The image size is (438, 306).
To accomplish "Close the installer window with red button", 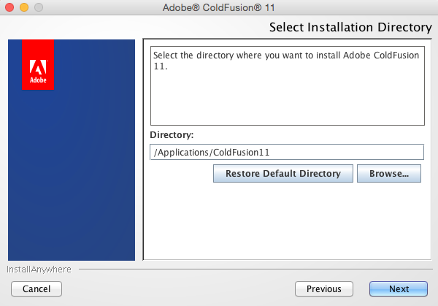I will click(x=9, y=7).
